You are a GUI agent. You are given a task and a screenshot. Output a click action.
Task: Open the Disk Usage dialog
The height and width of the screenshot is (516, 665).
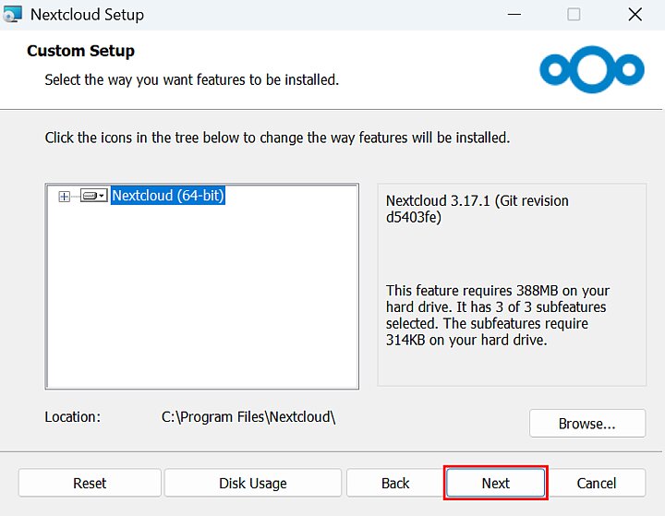click(253, 483)
